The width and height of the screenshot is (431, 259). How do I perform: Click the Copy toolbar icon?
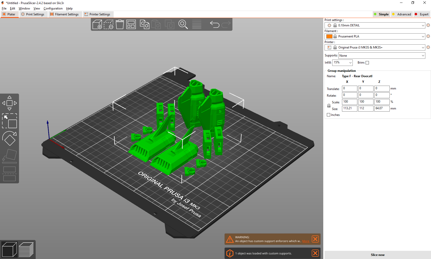(x=145, y=24)
